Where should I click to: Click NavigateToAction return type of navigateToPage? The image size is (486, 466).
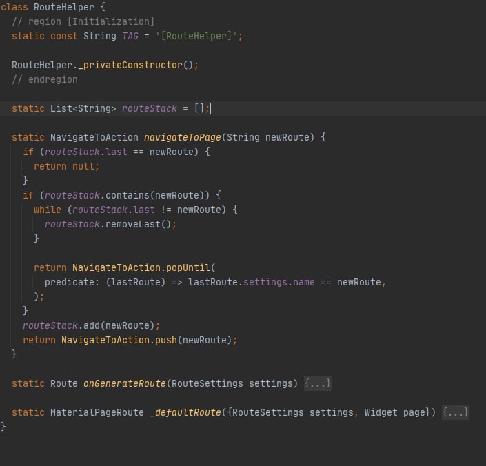(94, 138)
